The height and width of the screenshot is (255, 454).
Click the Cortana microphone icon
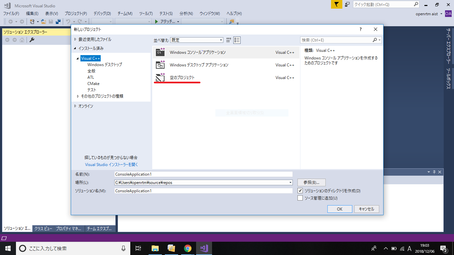click(x=124, y=248)
